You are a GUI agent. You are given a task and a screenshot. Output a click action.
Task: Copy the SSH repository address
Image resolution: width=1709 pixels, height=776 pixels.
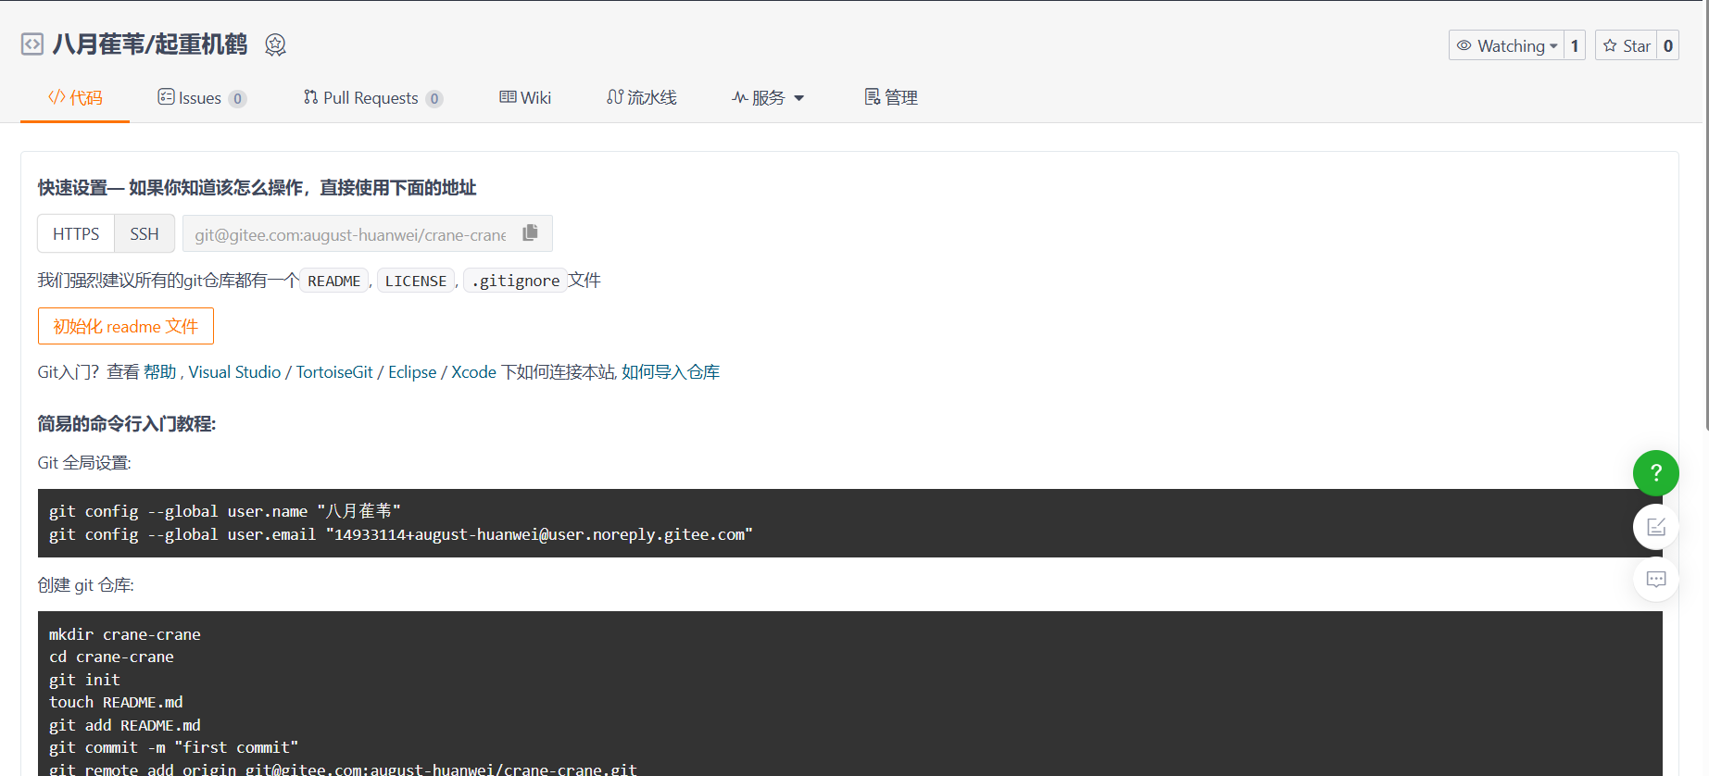pyautogui.click(x=530, y=232)
